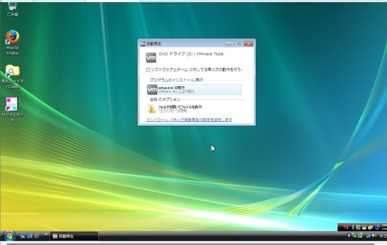The height and width of the screenshot is (245, 387).
Task: Open the Recycle Bin desktop icon
Action: click(12, 9)
